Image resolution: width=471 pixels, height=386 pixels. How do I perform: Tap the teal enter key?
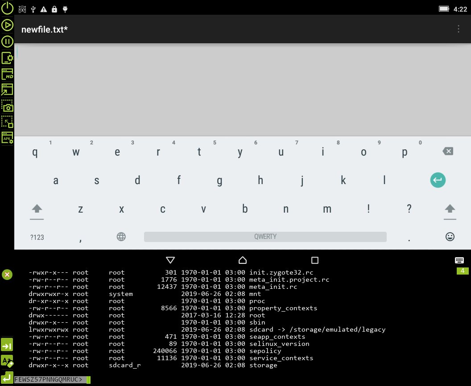point(438,180)
